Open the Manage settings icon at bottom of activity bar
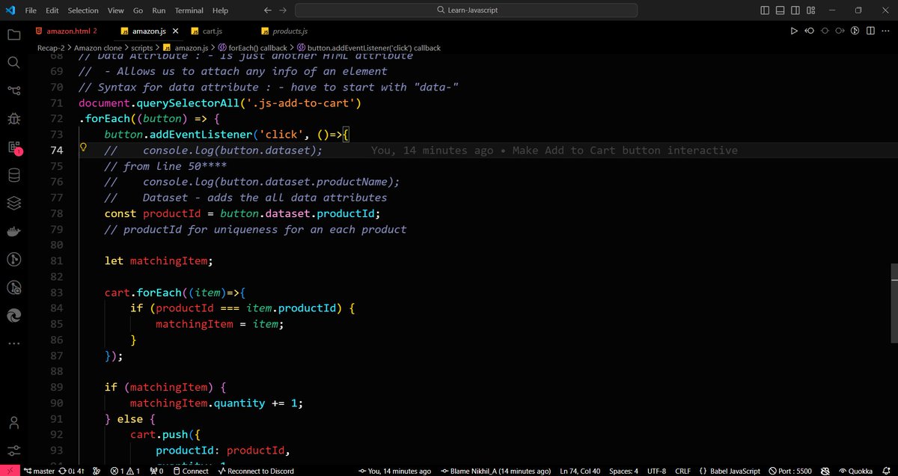Screen dimensions: 898x476 (x=13, y=450)
